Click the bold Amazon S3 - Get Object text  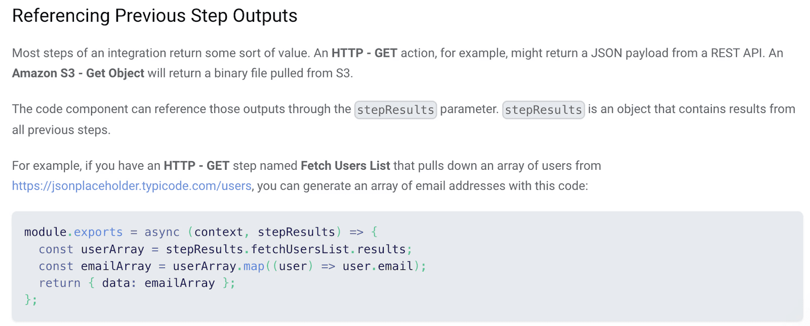click(78, 73)
